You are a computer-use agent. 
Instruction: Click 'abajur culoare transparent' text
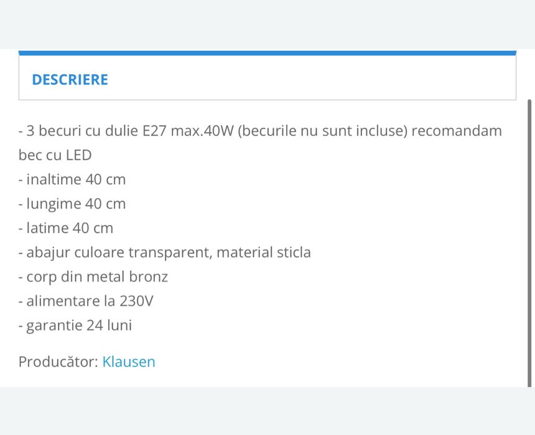point(118,252)
